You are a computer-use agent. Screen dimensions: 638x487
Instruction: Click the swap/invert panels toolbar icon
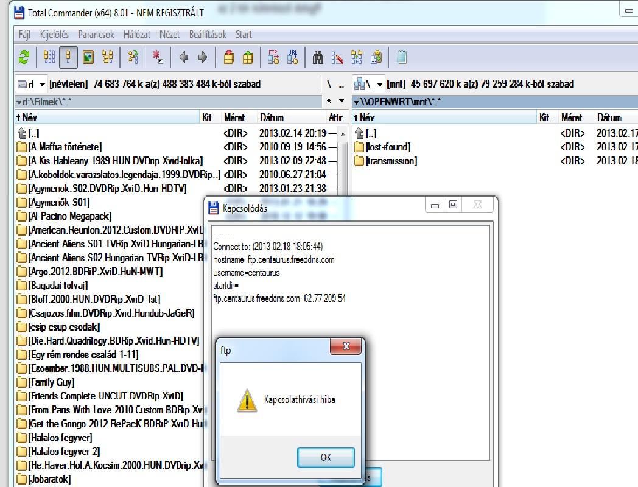[x=133, y=57]
